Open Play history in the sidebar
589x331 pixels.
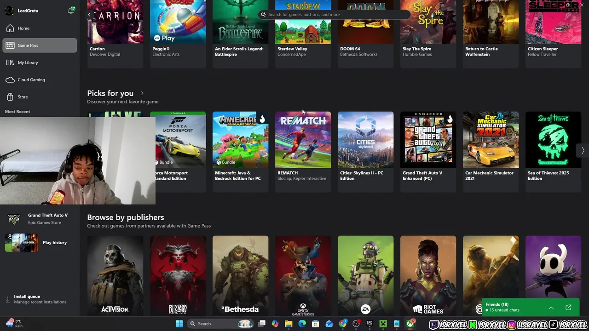click(40, 243)
